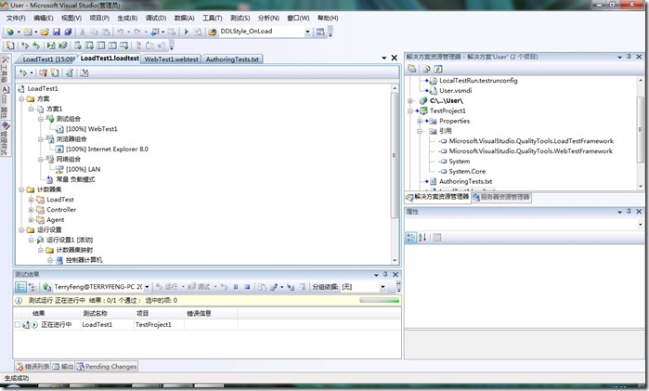The width and height of the screenshot is (649, 391).
Task: Click the Save All icon
Action: (x=68, y=32)
